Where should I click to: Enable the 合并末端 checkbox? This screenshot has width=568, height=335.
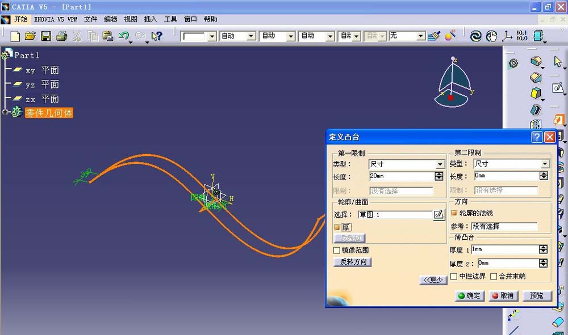(x=494, y=276)
